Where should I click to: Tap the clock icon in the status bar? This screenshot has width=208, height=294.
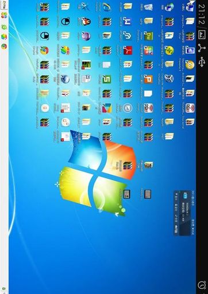(202, 285)
